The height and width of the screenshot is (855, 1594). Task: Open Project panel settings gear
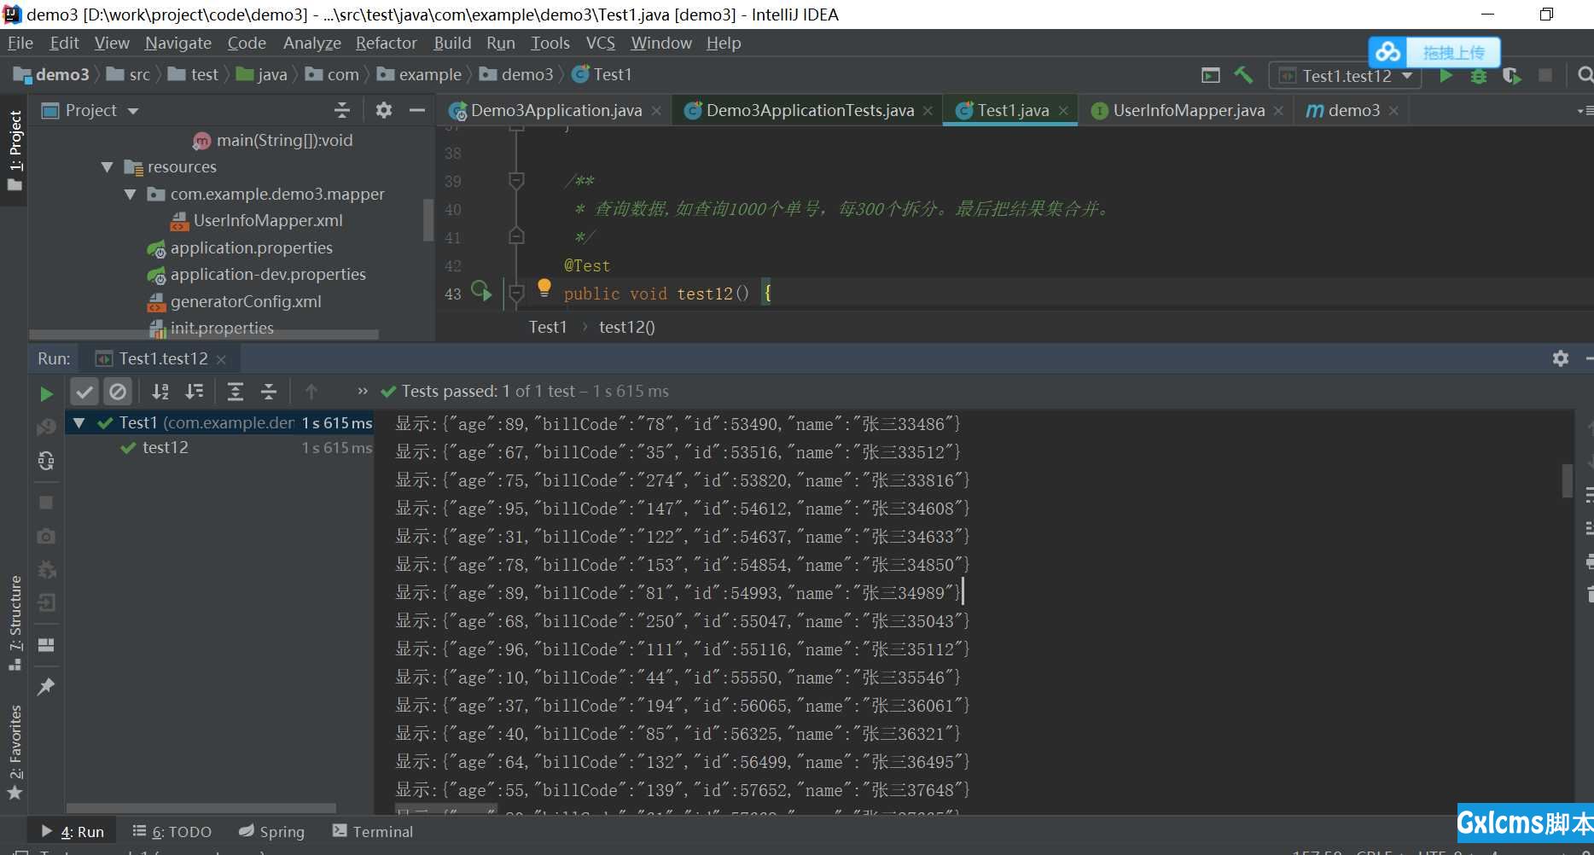384,110
